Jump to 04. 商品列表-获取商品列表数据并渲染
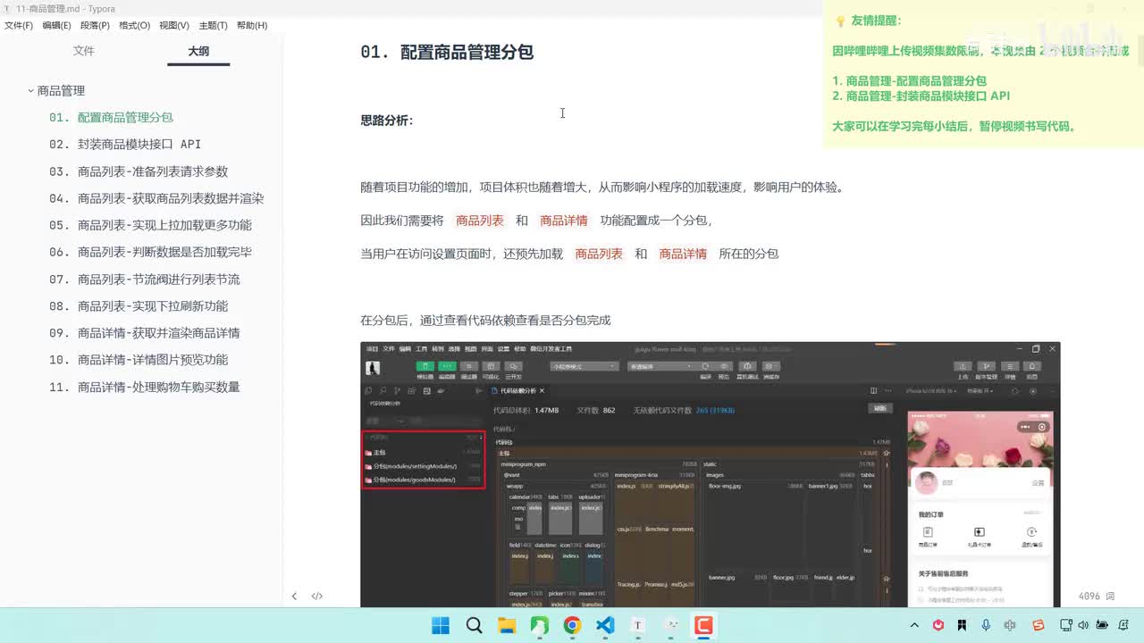The width and height of the screenshot is (1144, 643). (156, 198)
